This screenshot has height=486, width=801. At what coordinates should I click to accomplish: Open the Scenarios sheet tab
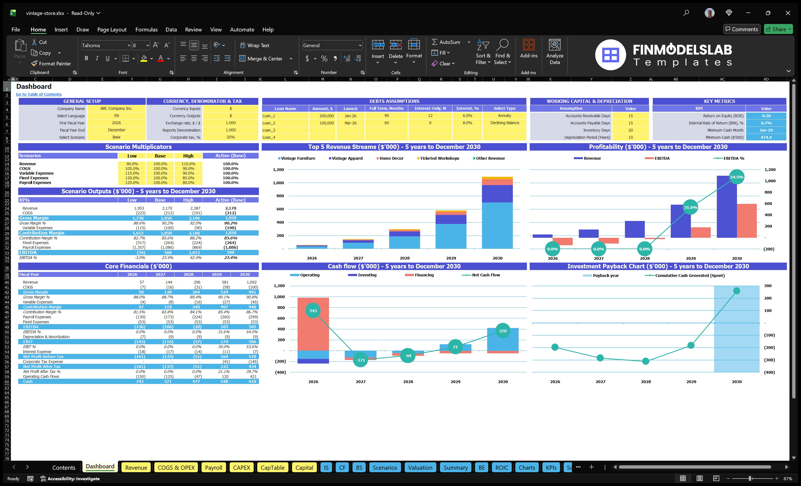tap(384, 468)
